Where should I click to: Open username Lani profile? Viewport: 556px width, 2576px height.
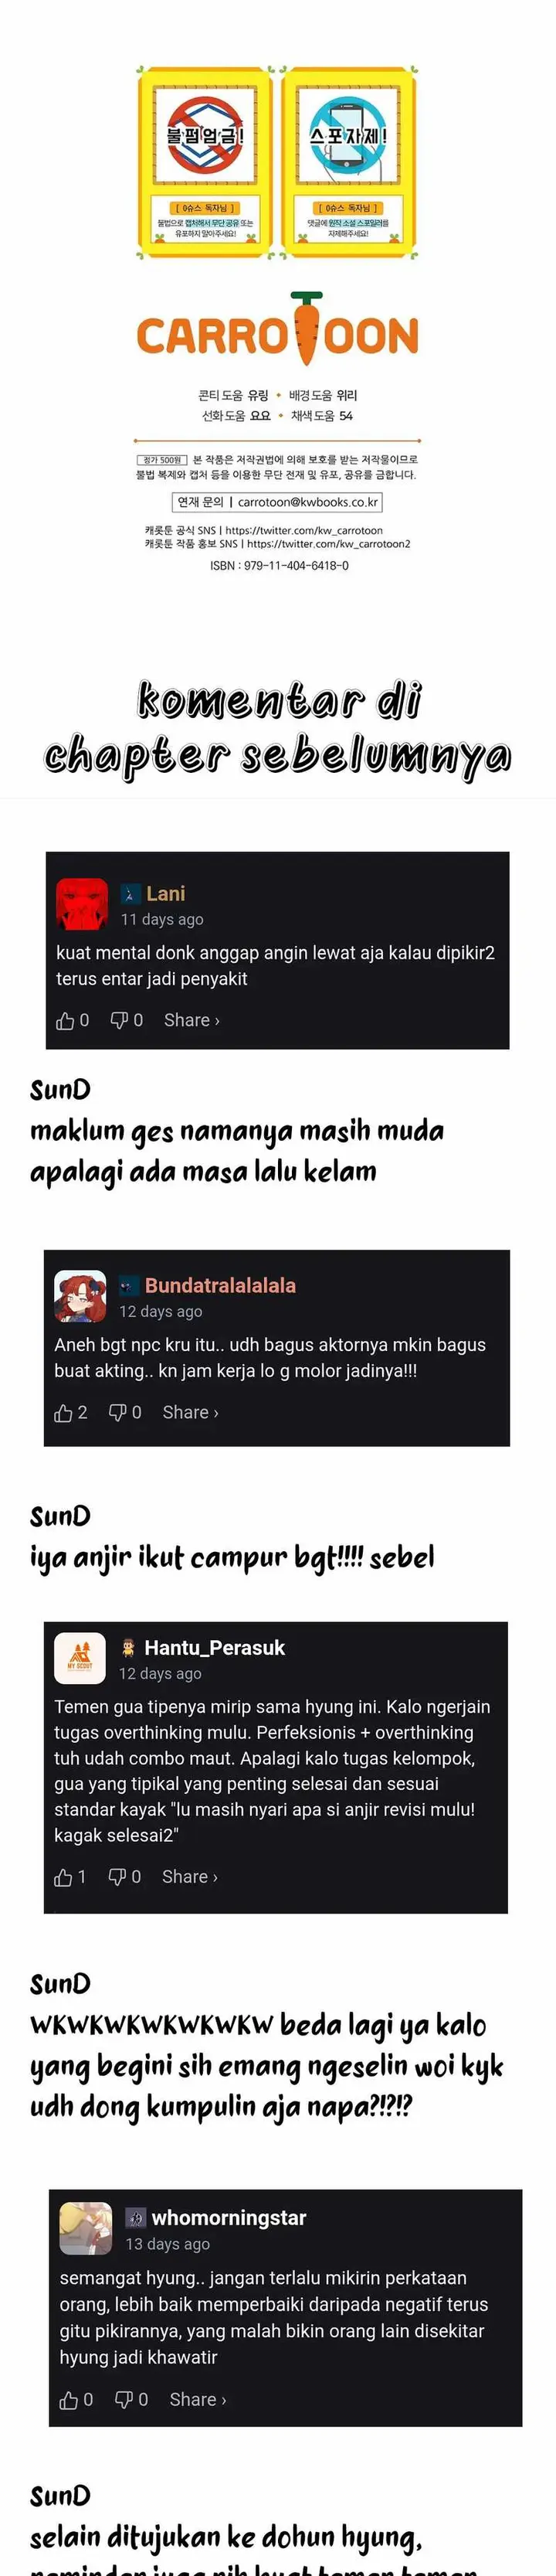click(166, 894)
